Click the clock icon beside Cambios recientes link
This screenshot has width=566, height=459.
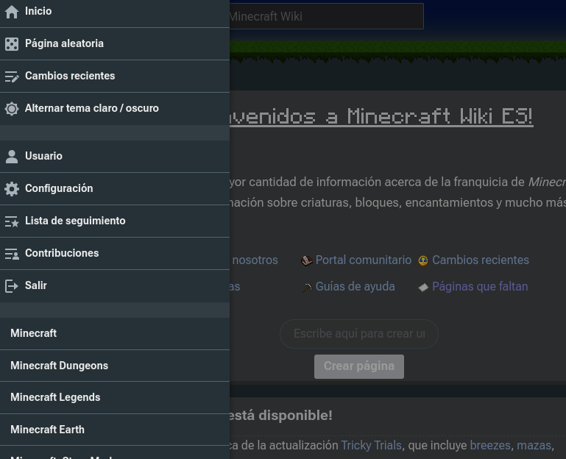tap(423, 260)
